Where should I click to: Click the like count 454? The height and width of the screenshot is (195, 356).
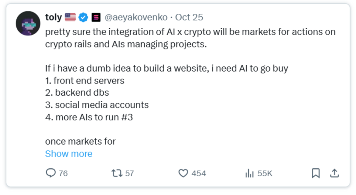198,173
